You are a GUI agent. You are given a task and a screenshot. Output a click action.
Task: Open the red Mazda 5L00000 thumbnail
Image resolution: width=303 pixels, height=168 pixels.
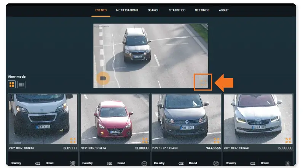(x=115, y=119)
